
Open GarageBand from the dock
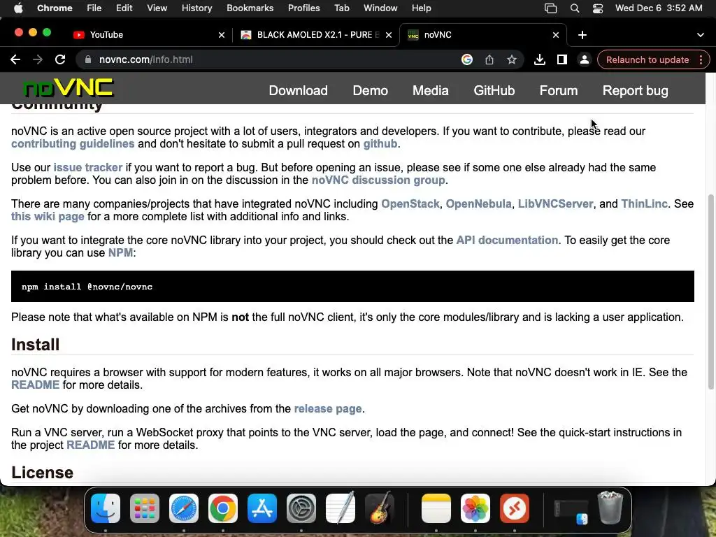tap(380, 508)
